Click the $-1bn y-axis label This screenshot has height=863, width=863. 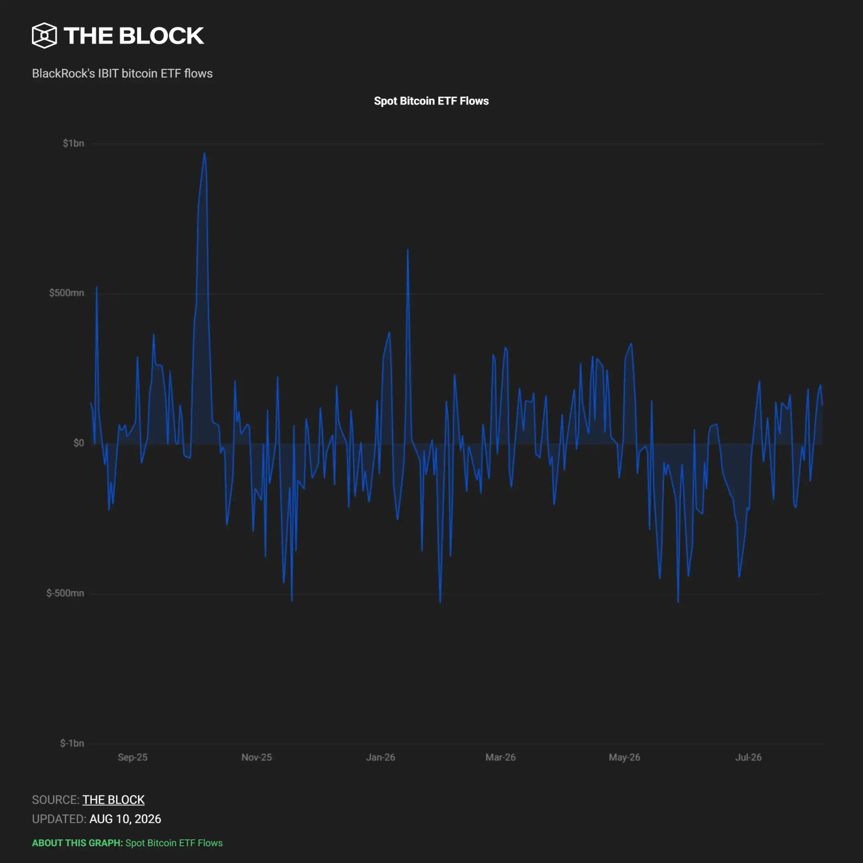coord(72,743)
